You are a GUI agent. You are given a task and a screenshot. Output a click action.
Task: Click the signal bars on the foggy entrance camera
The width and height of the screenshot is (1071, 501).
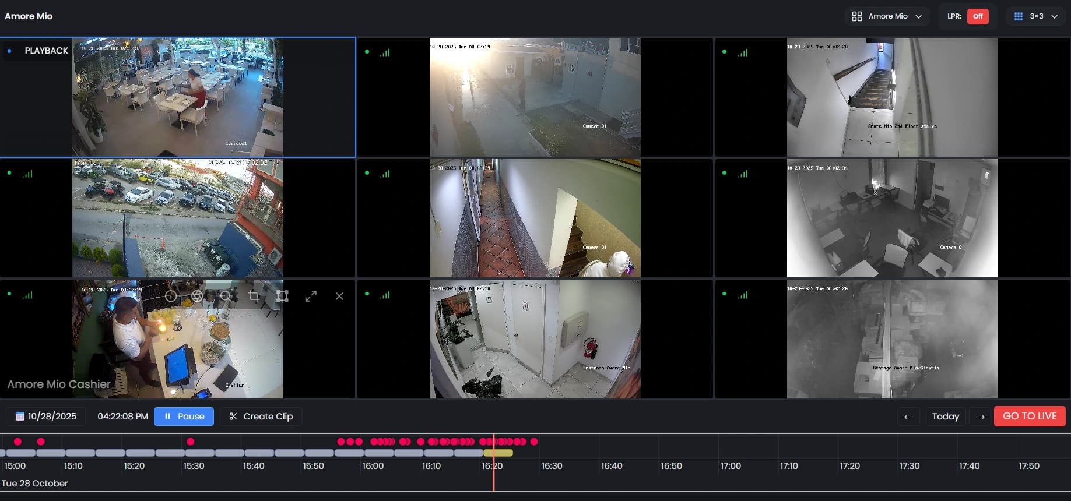(x=385, y=52)
